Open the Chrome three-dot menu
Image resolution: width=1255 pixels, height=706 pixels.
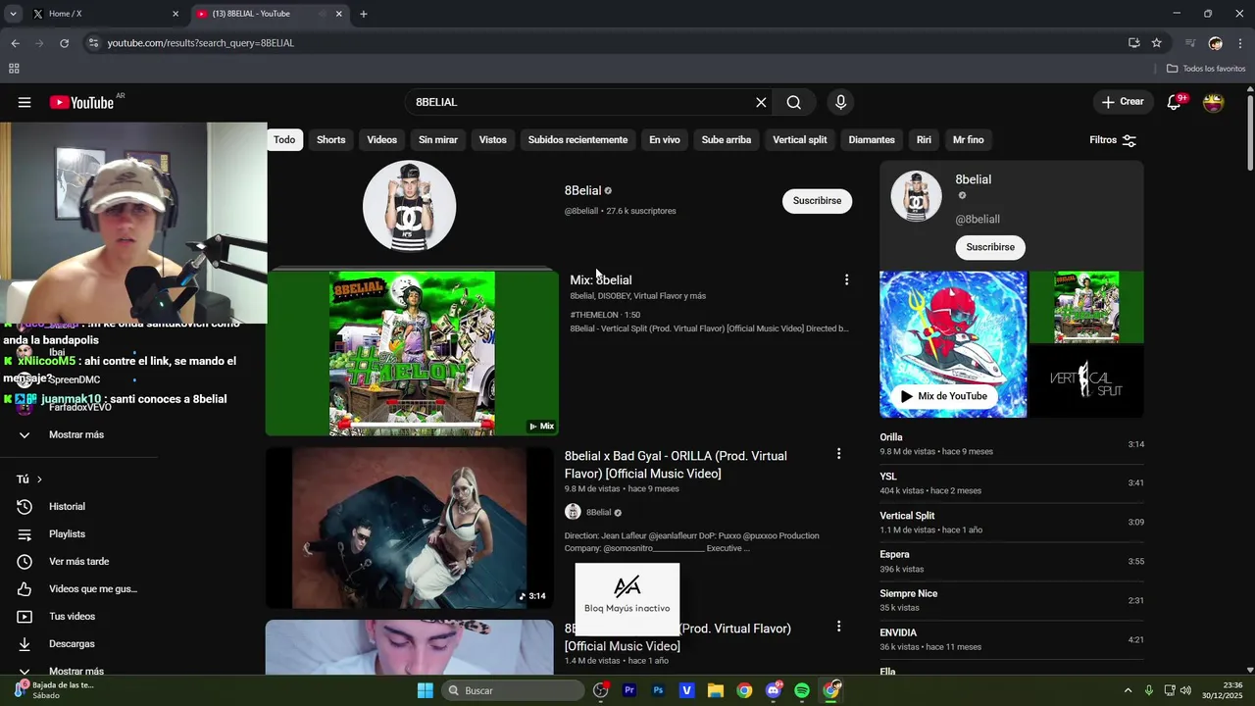1241,43
